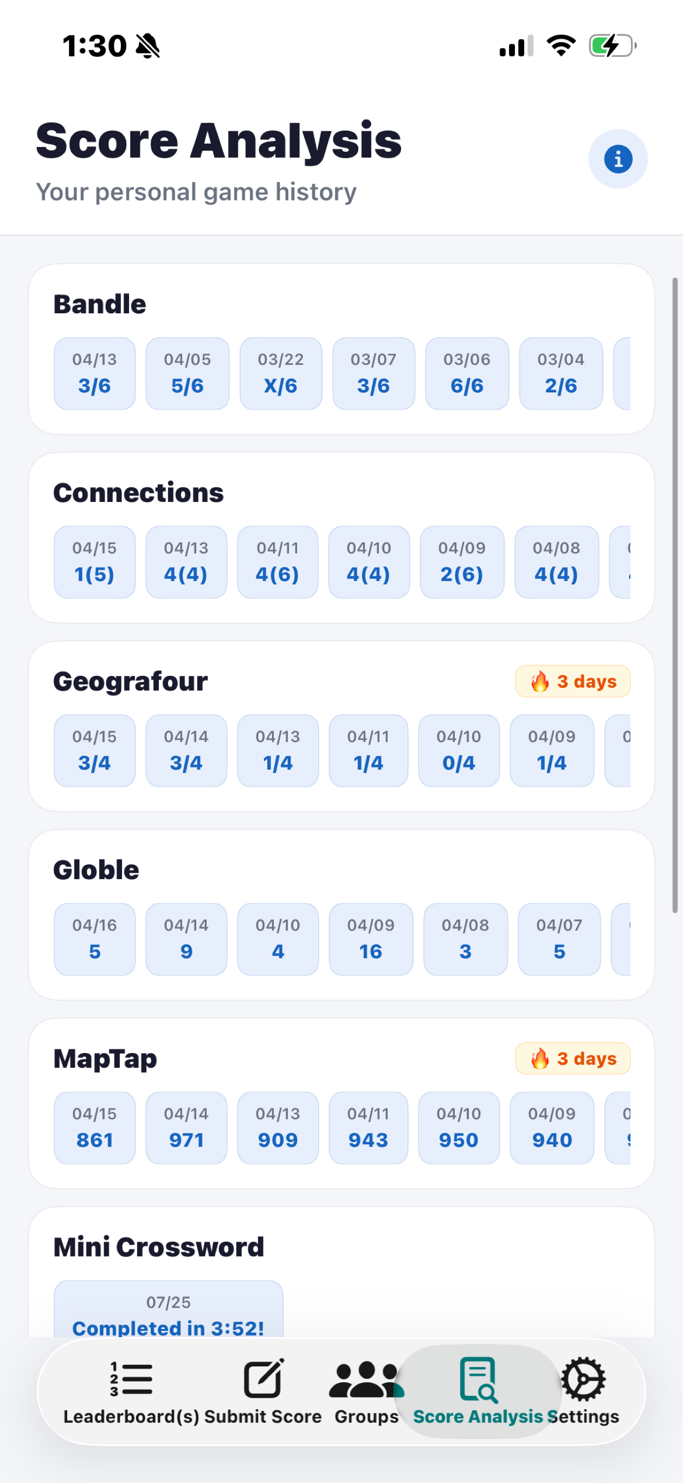Tap MapTap 04/15 score 861
The image size is (683, 1483).
[94, 1127]
